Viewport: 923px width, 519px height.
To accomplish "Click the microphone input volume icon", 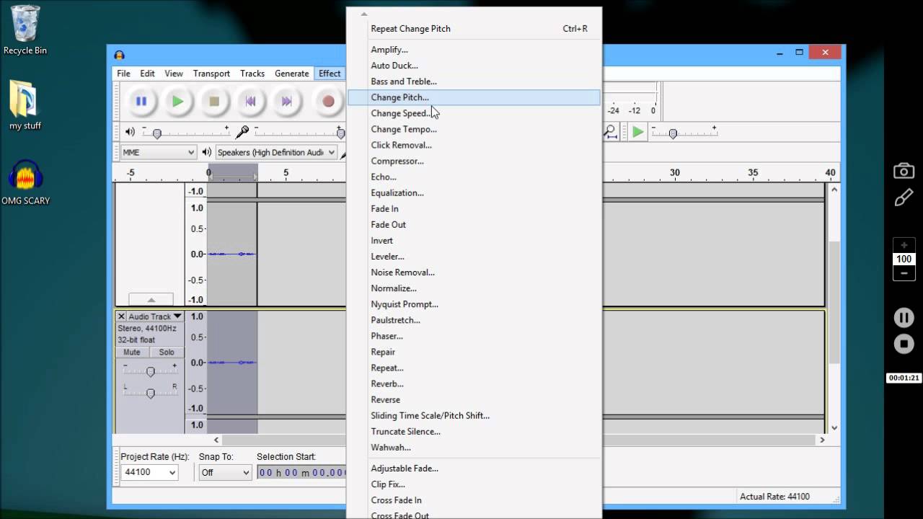I will 242,132.
